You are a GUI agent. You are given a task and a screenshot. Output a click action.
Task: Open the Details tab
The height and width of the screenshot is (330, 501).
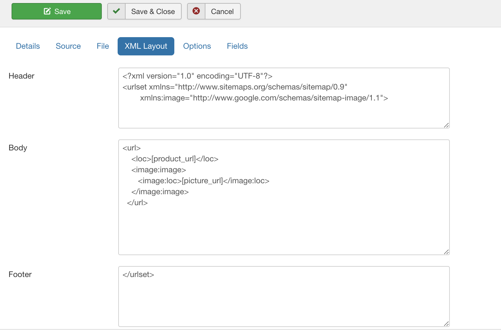pos(28,46)
